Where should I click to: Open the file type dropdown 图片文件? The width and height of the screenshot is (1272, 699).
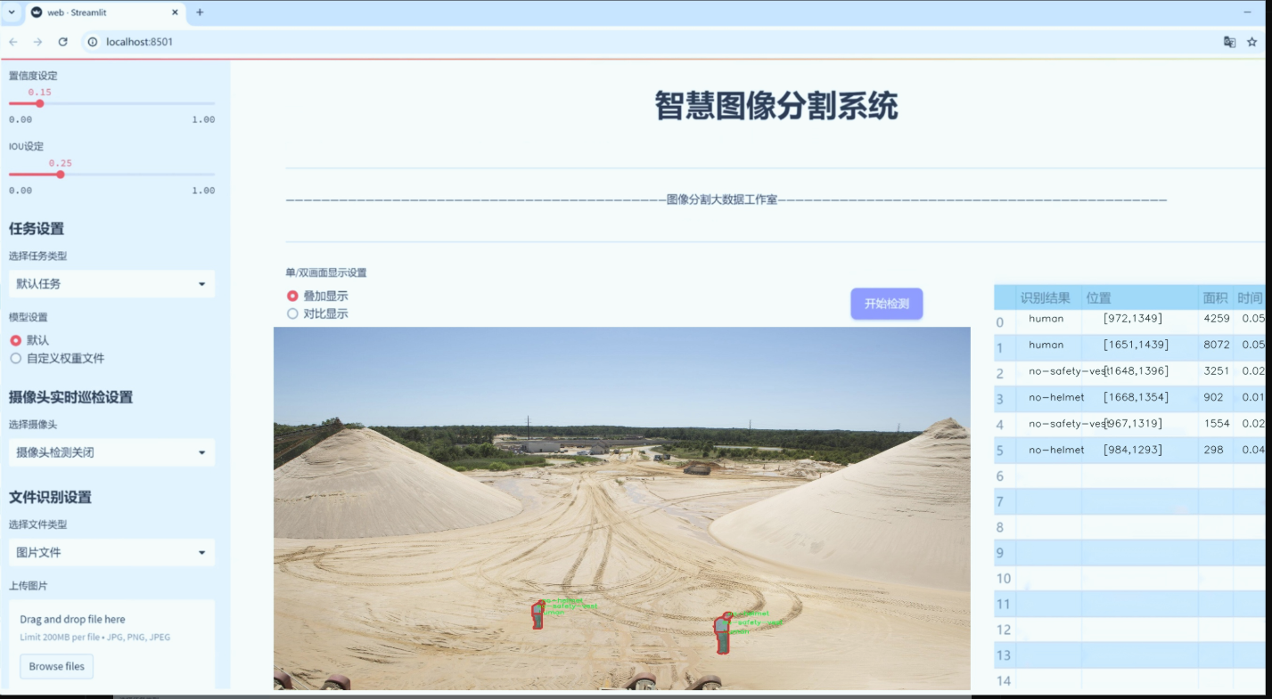pos(111,552)
